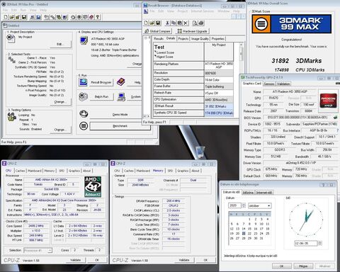Open the CPU-Z processor Selection dropdown
The width and height of the screenshot is (340, 272).
(x=38, y=250)
